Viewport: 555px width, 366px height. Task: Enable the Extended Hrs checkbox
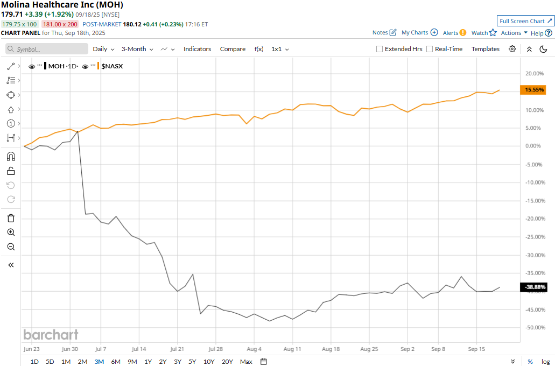[x=380, y=49]
